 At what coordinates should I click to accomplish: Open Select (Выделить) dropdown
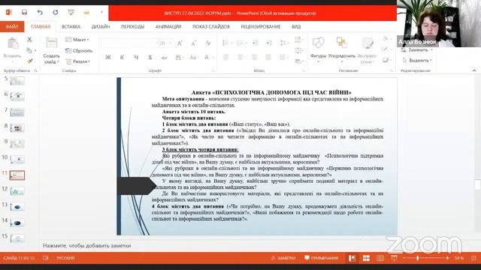[x=416, y=60]
